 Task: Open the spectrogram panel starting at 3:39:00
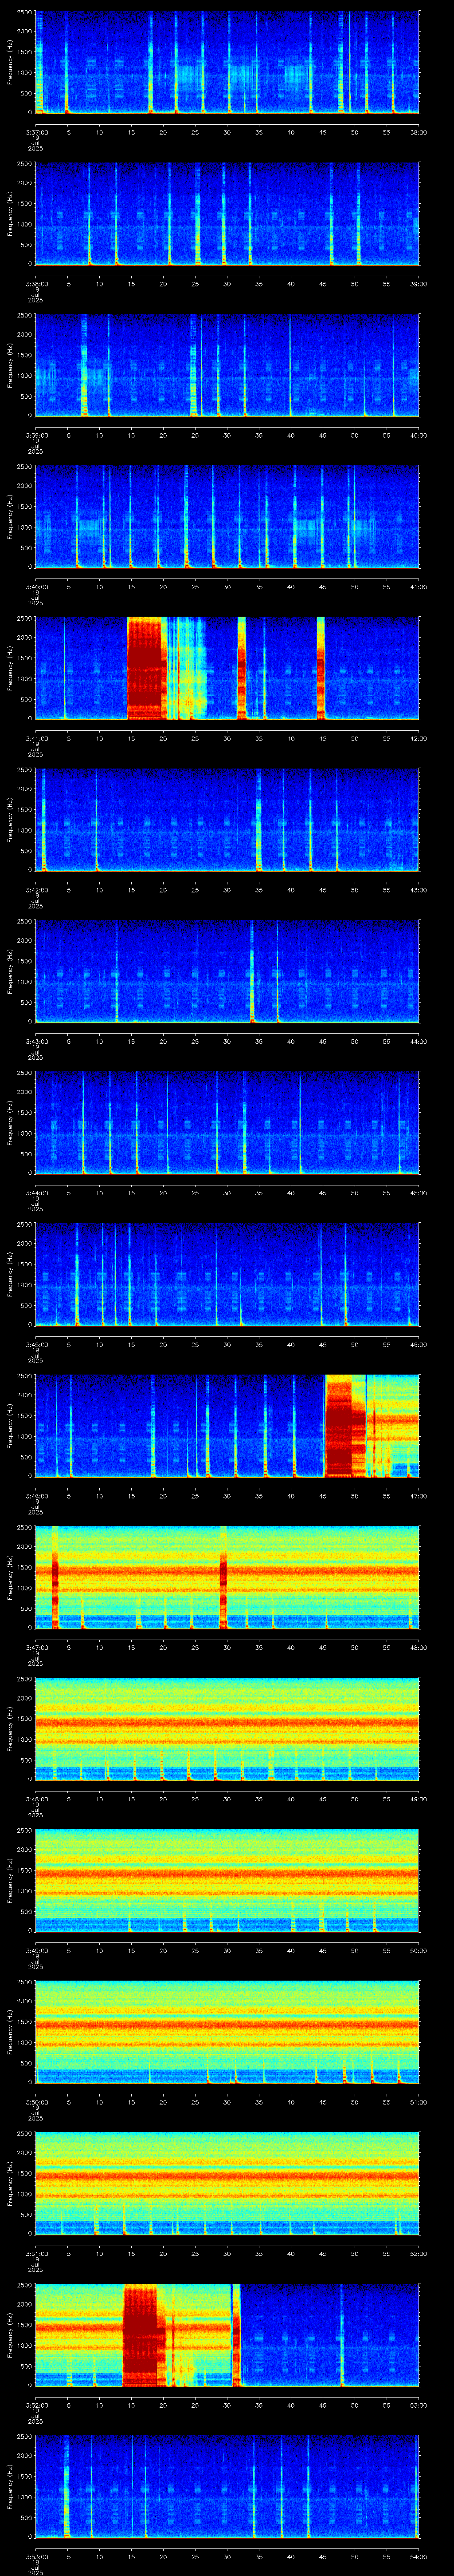pyautogui.click(x=227, y=365)
